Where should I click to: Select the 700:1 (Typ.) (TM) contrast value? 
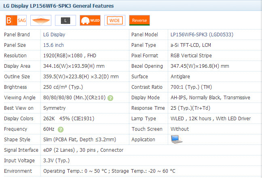click(191, 87)
